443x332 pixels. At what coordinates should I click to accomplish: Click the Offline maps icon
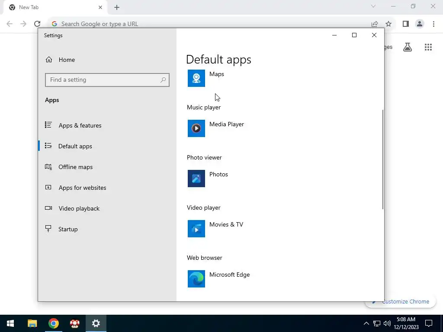pos(48,167)
